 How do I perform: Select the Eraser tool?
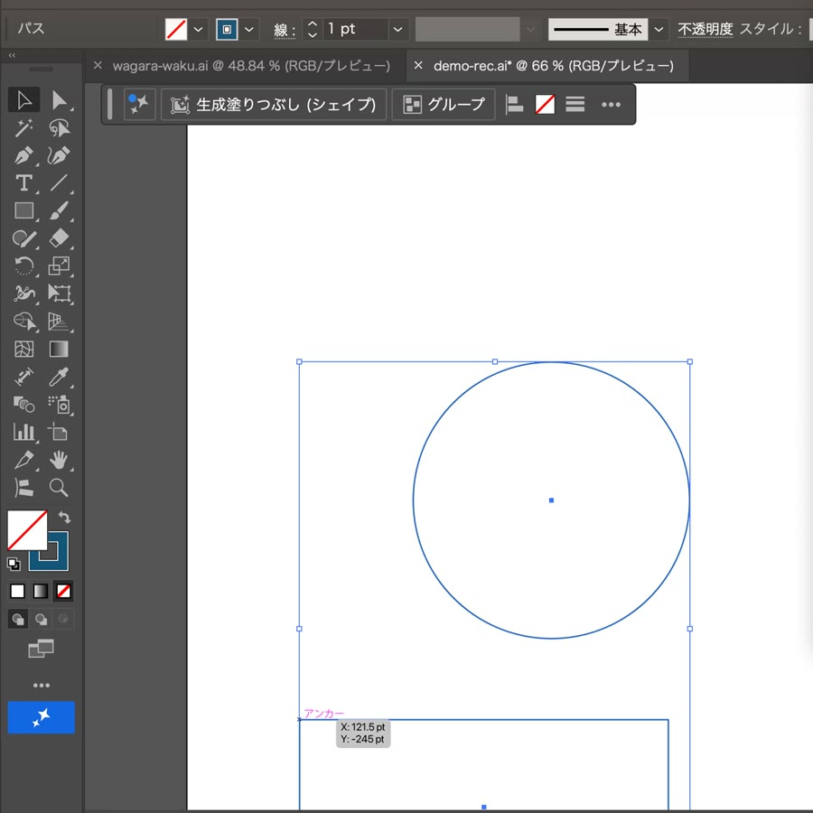pos(59,238)
